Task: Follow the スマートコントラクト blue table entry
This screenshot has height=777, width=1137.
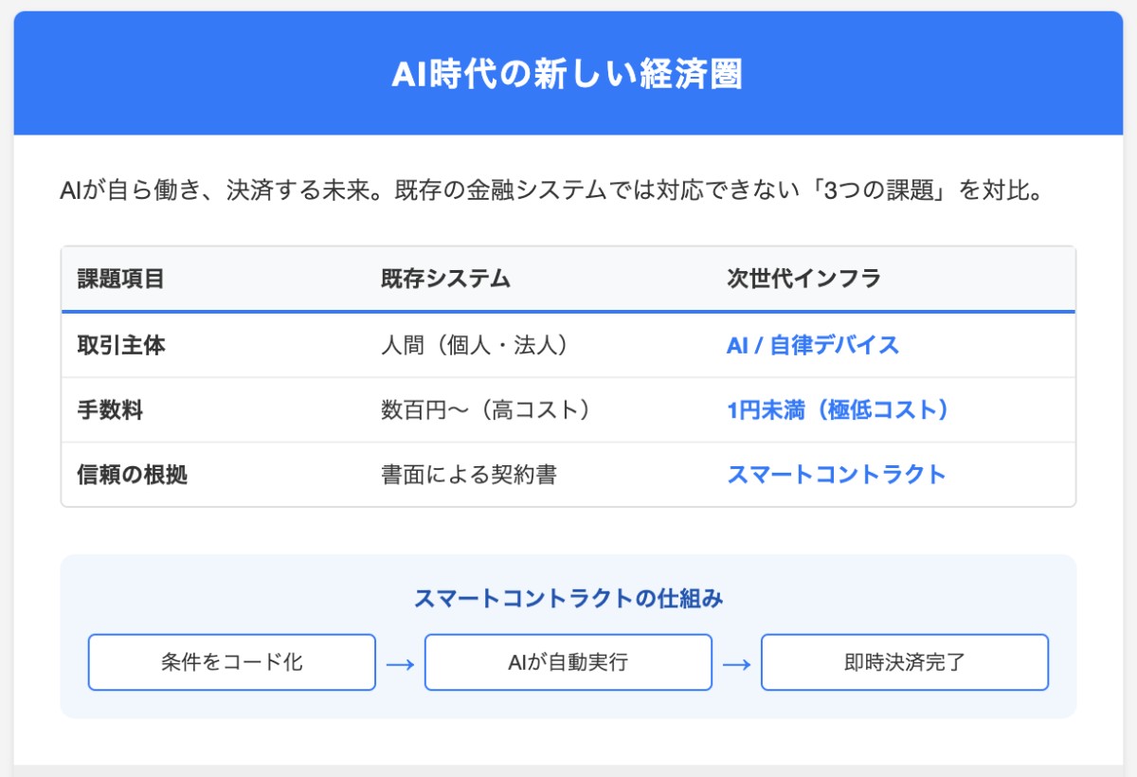Action: [836, 474]
